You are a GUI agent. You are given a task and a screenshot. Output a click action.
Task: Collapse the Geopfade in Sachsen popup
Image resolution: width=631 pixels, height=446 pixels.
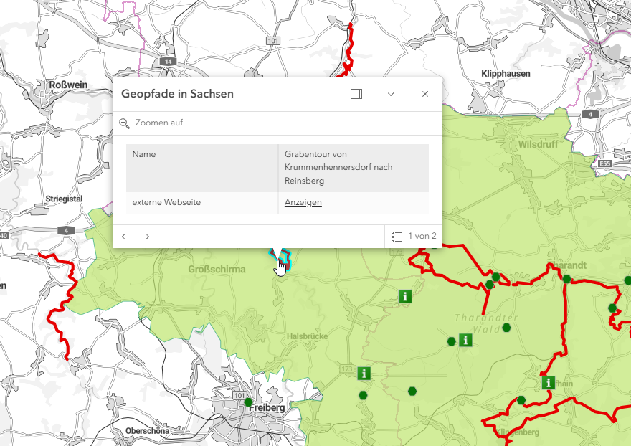click(391, 94)
